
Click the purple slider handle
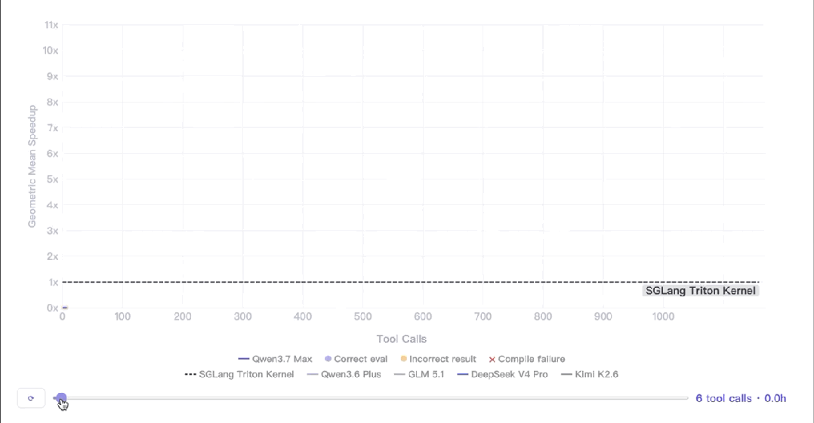(61, 398)
